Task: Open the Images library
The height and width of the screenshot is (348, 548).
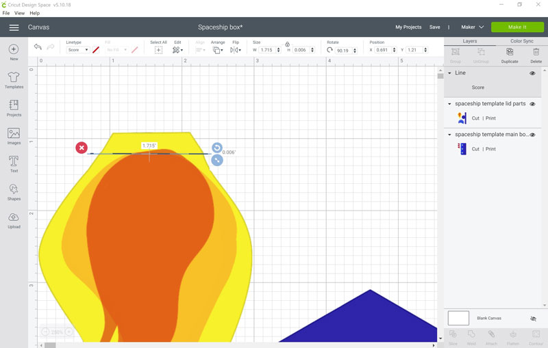Action: [14, 133]
